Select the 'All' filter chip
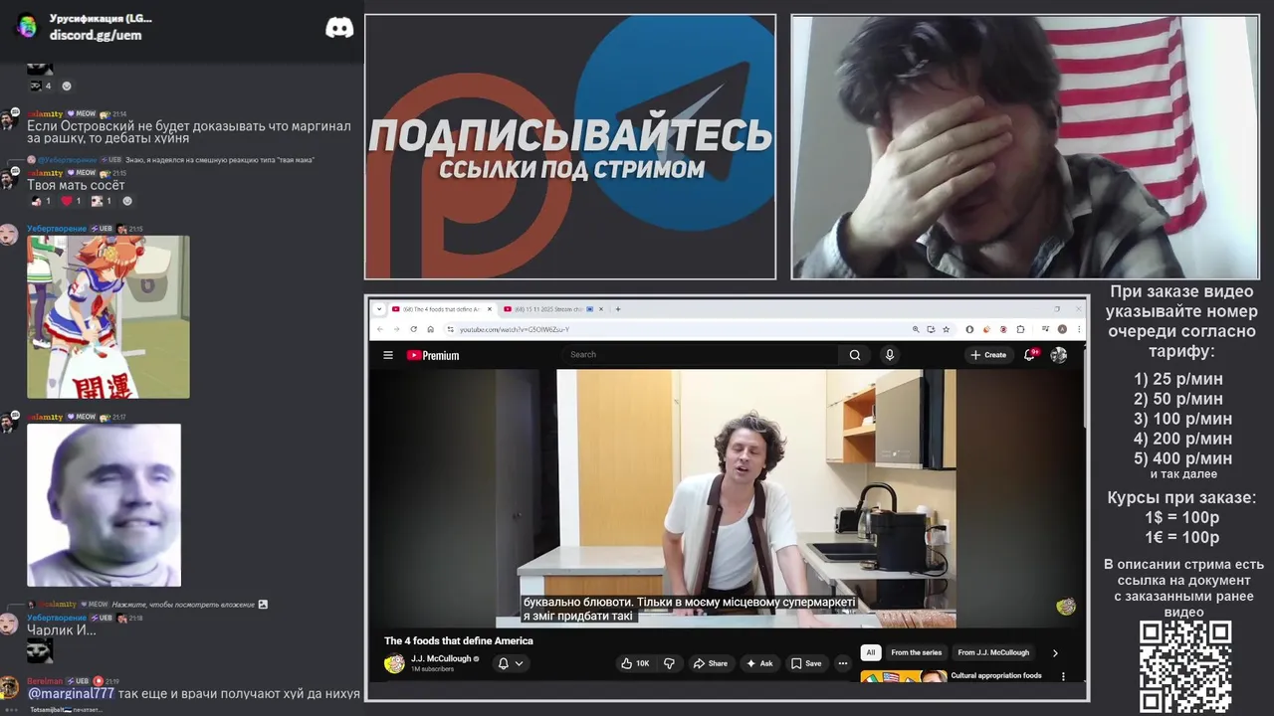The height and width of the screenshot is (716, 1274). pos(871,653)
